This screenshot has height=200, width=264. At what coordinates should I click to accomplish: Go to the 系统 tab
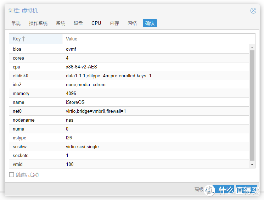[61, 23]
